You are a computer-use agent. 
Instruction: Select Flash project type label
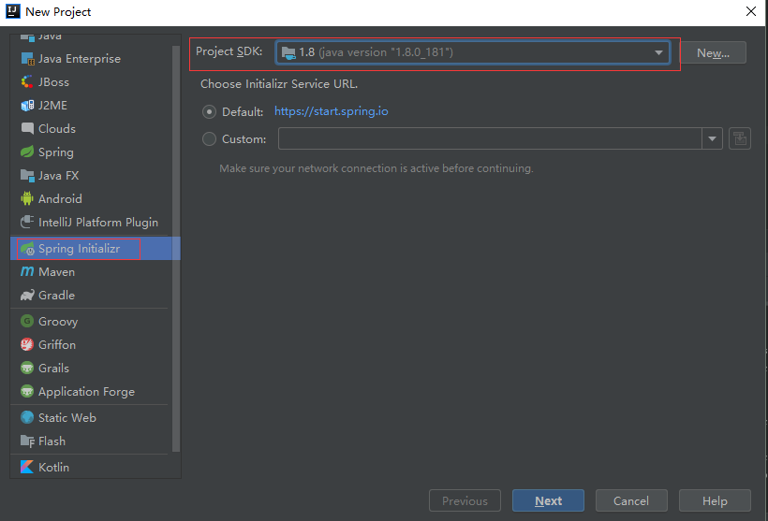[x=52, y=441]
